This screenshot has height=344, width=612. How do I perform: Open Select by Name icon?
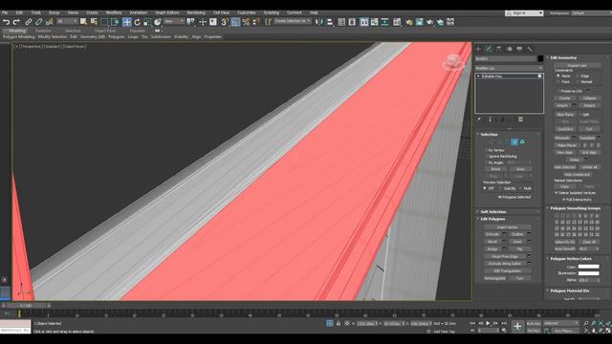94,22
